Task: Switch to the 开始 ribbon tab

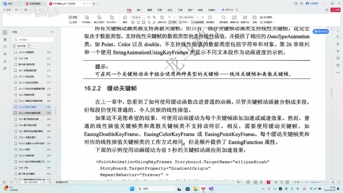Action: (129, 10)
